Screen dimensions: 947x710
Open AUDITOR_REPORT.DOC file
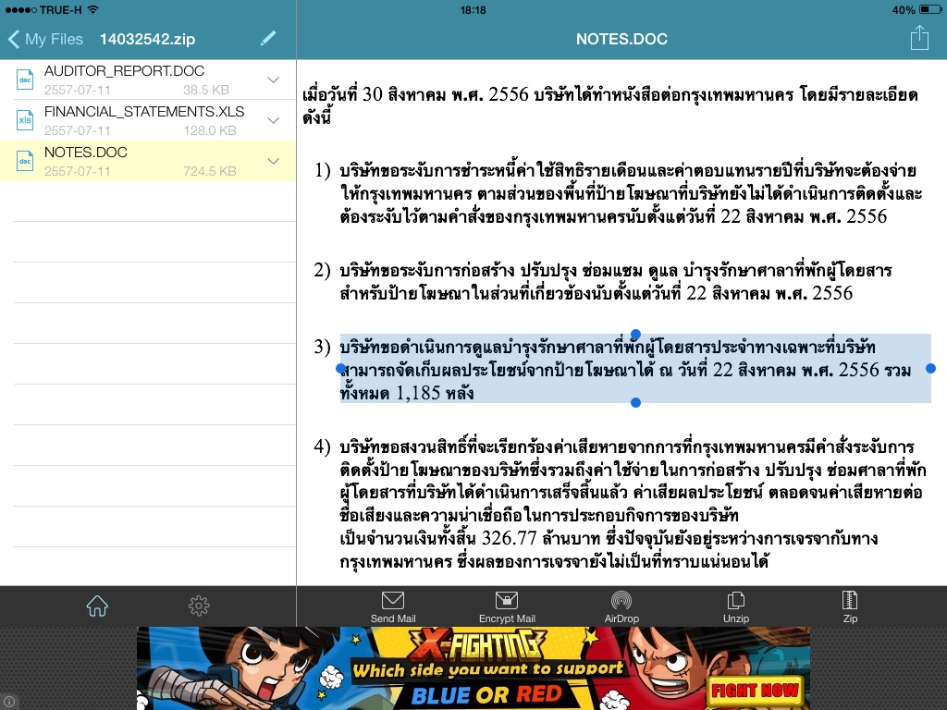[148, 80]
